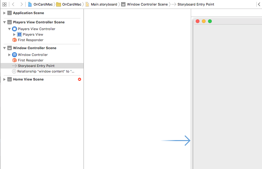Image resolution: width=262 pixels, height=169 pixels.
Task: Open the Window Controller Scene breadcrumb menu
Action: (x=147, y=4)
